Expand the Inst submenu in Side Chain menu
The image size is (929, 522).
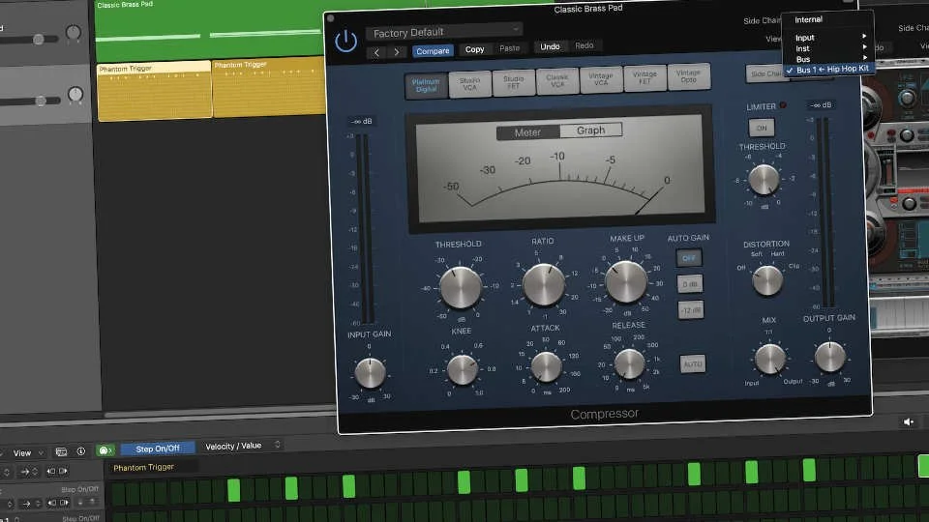coord(829,48)
